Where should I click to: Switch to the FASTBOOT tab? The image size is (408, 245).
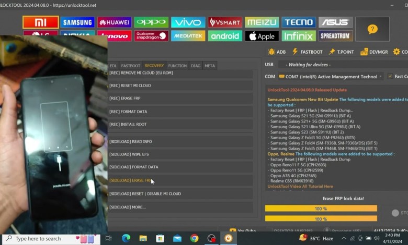[131, 66]
